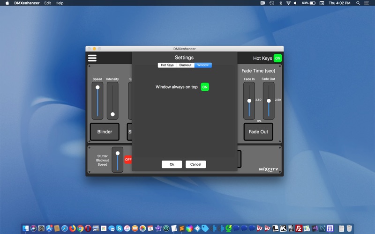Open Spotlight search magnifier
This screenshot has width=375, height=234.
(x=358, y=3)
